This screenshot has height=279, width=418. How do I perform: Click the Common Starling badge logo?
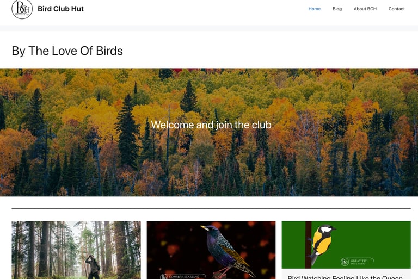click(183, 276)
